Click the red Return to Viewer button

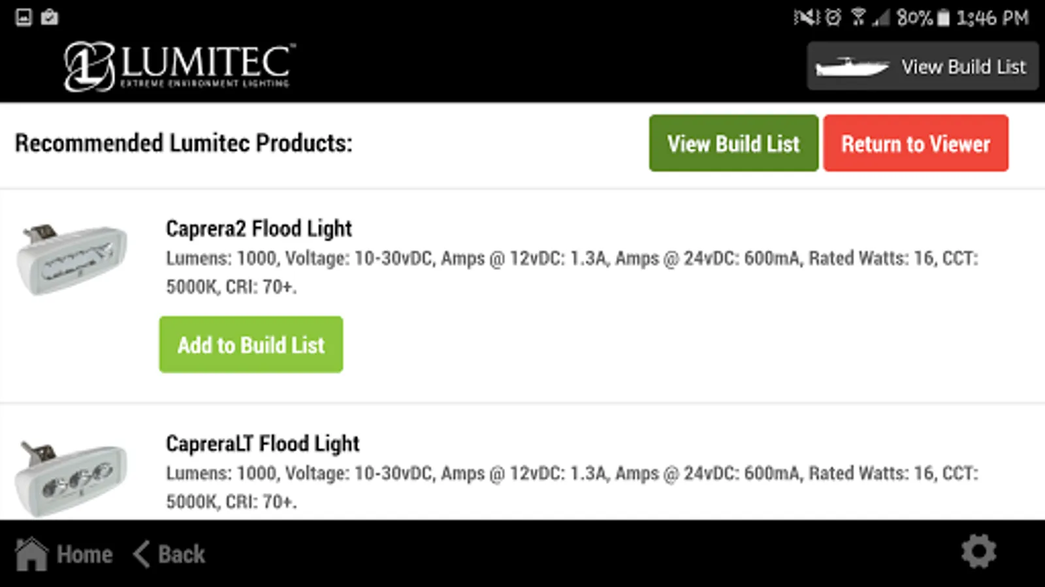click(915, 143)
